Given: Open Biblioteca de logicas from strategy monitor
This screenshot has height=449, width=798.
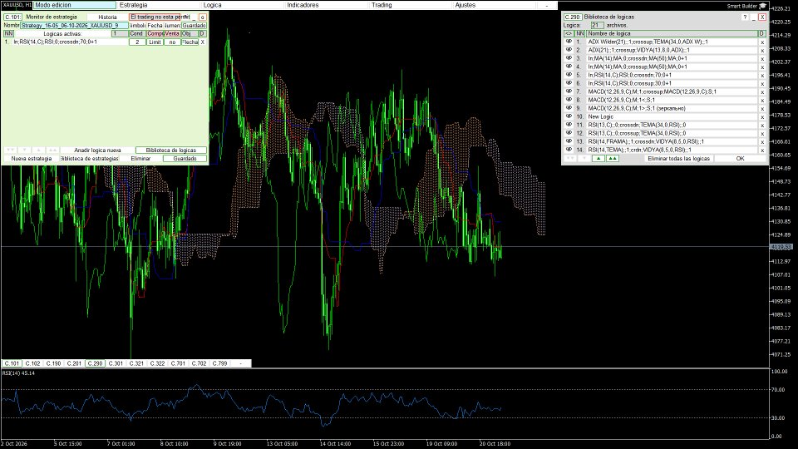Looking at the screenshot, I should (171, 150).
